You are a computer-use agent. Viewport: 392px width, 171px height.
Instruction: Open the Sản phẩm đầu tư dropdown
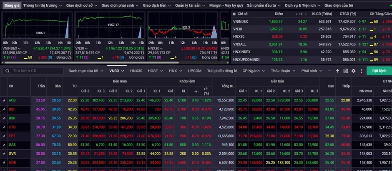pos(264,5)
